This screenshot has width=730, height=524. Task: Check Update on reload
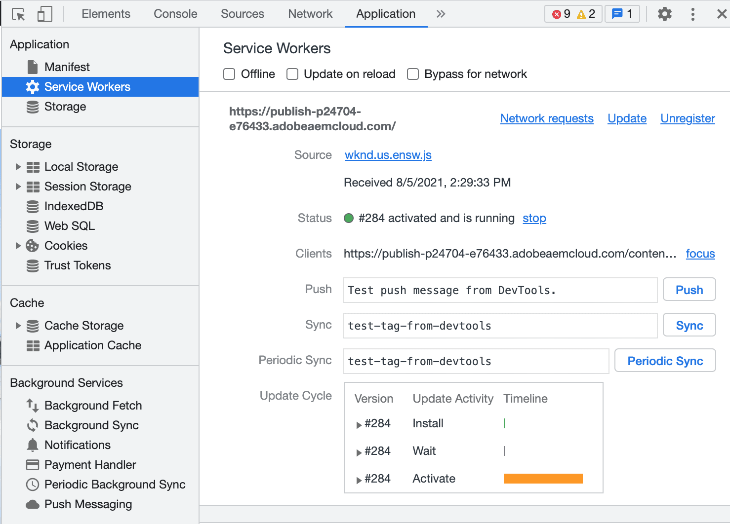[x=292, y=74]
